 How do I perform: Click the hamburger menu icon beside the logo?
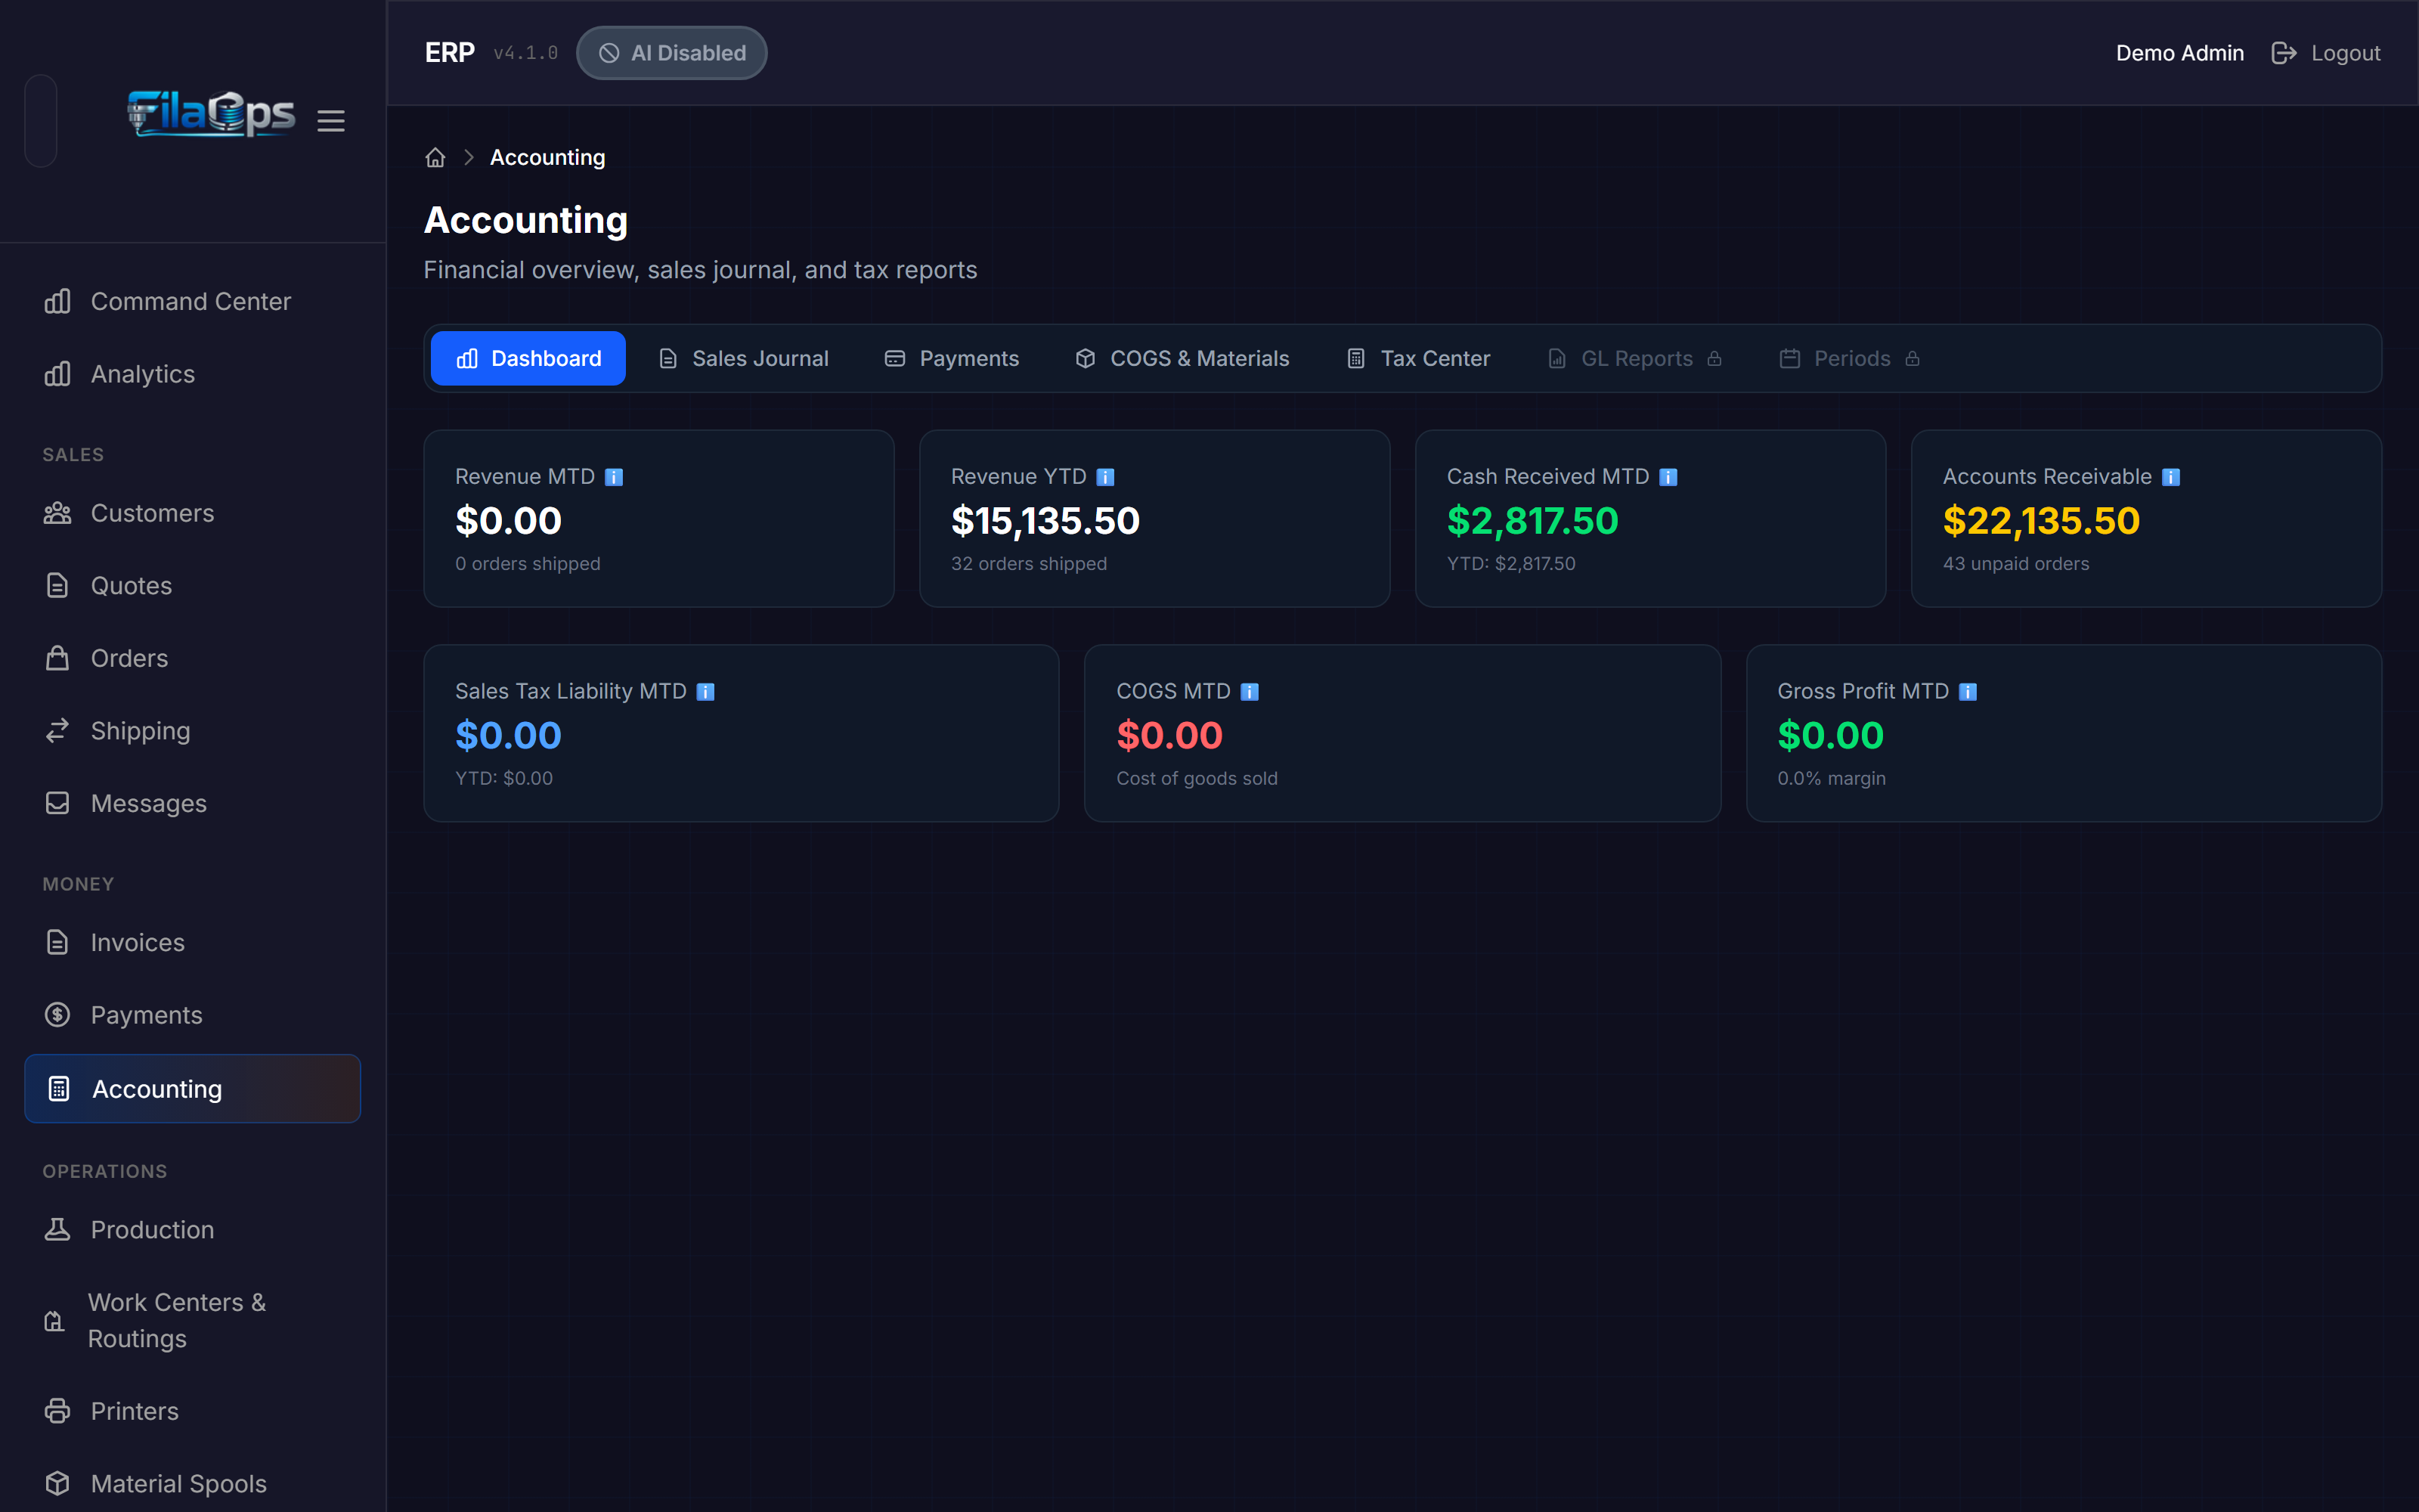click(x=331, y=121)
